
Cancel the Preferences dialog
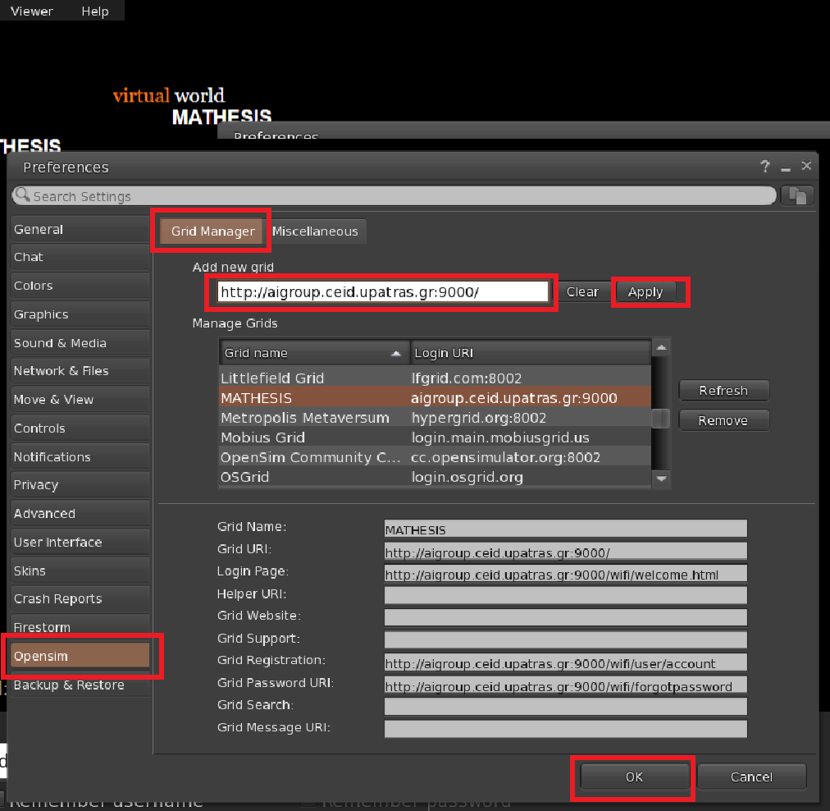pyautogui.click(x=751, y=777)
